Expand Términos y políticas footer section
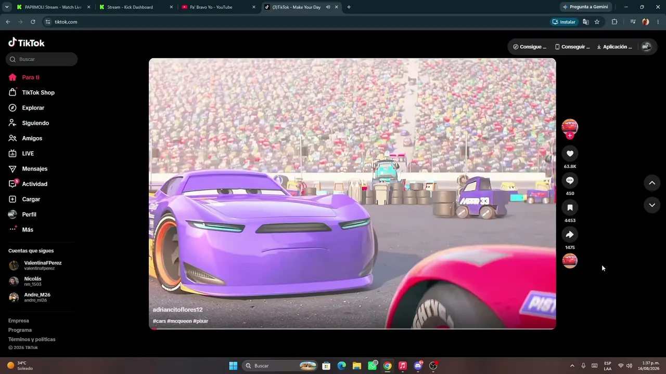This screenshot has height=374, width=666. (32, 340)
